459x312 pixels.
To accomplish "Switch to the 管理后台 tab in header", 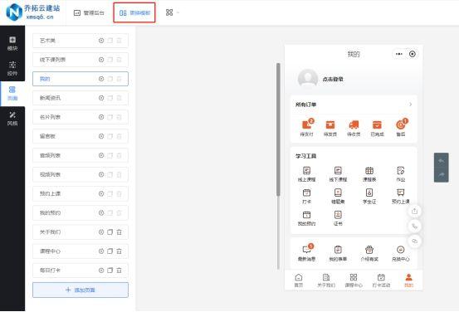I will (x=89, y=13).
